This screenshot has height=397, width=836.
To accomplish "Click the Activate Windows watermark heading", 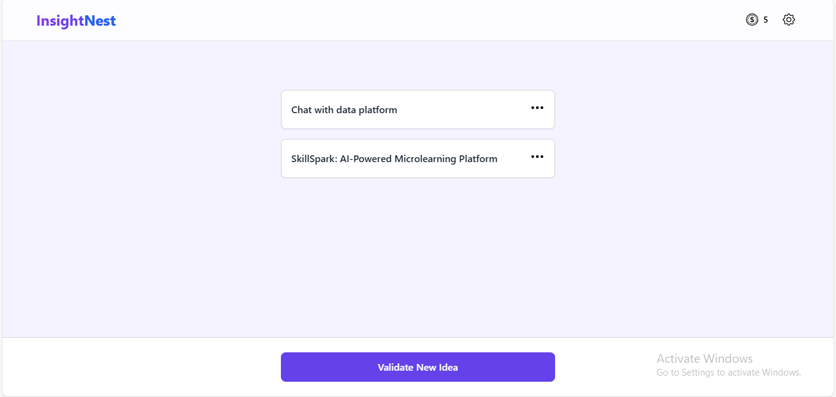I will 704,358.
